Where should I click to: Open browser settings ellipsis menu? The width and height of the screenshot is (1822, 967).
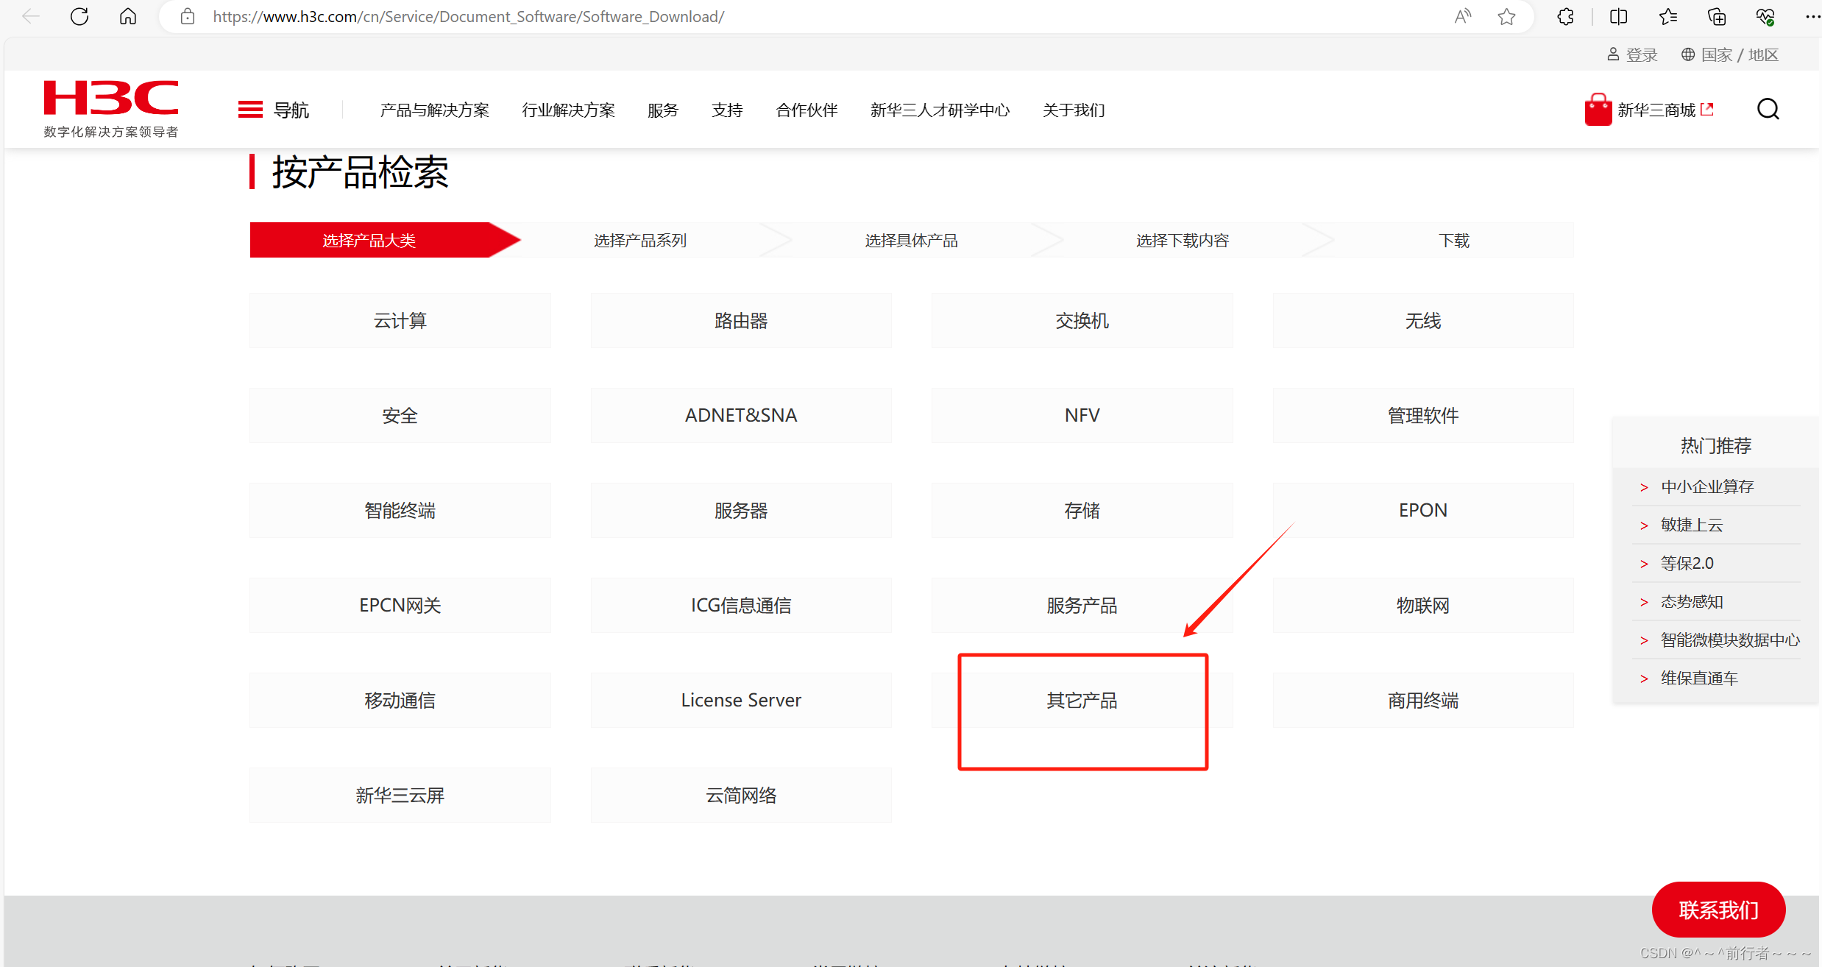click(1812, 16)
